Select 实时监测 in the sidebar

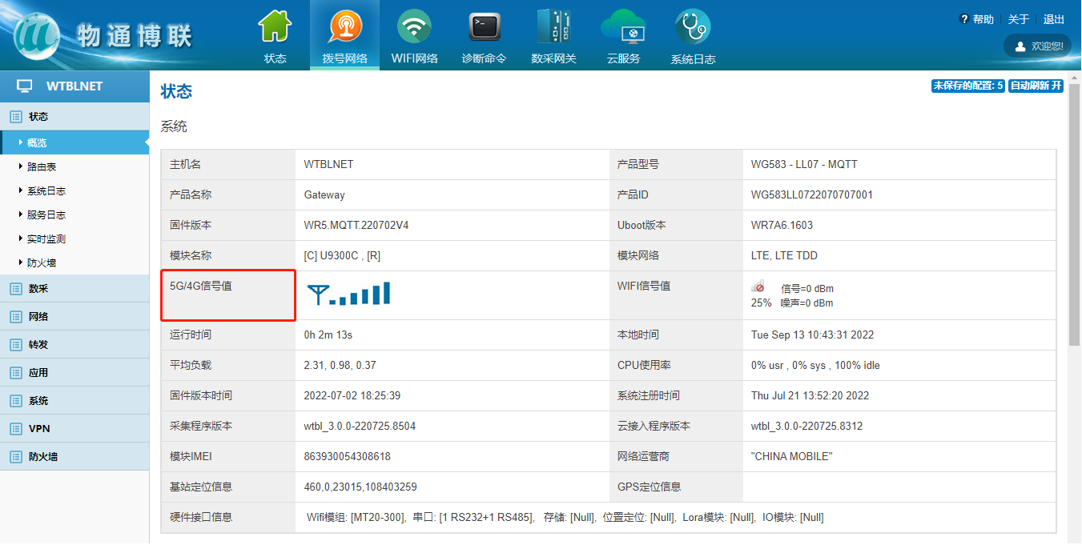click(46, 238)
